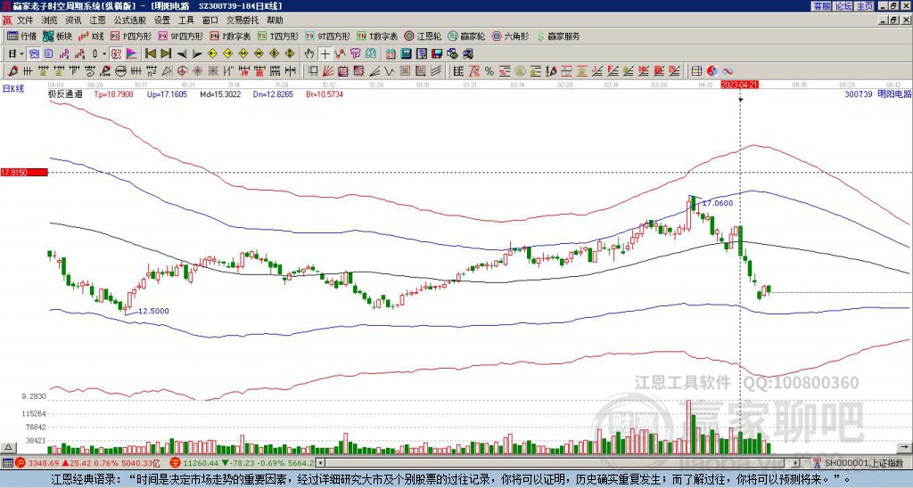The height and width of the screenshot is (488, 913).
Task: Open the 行情 market quotes view
Action: (x=22, y=36)
